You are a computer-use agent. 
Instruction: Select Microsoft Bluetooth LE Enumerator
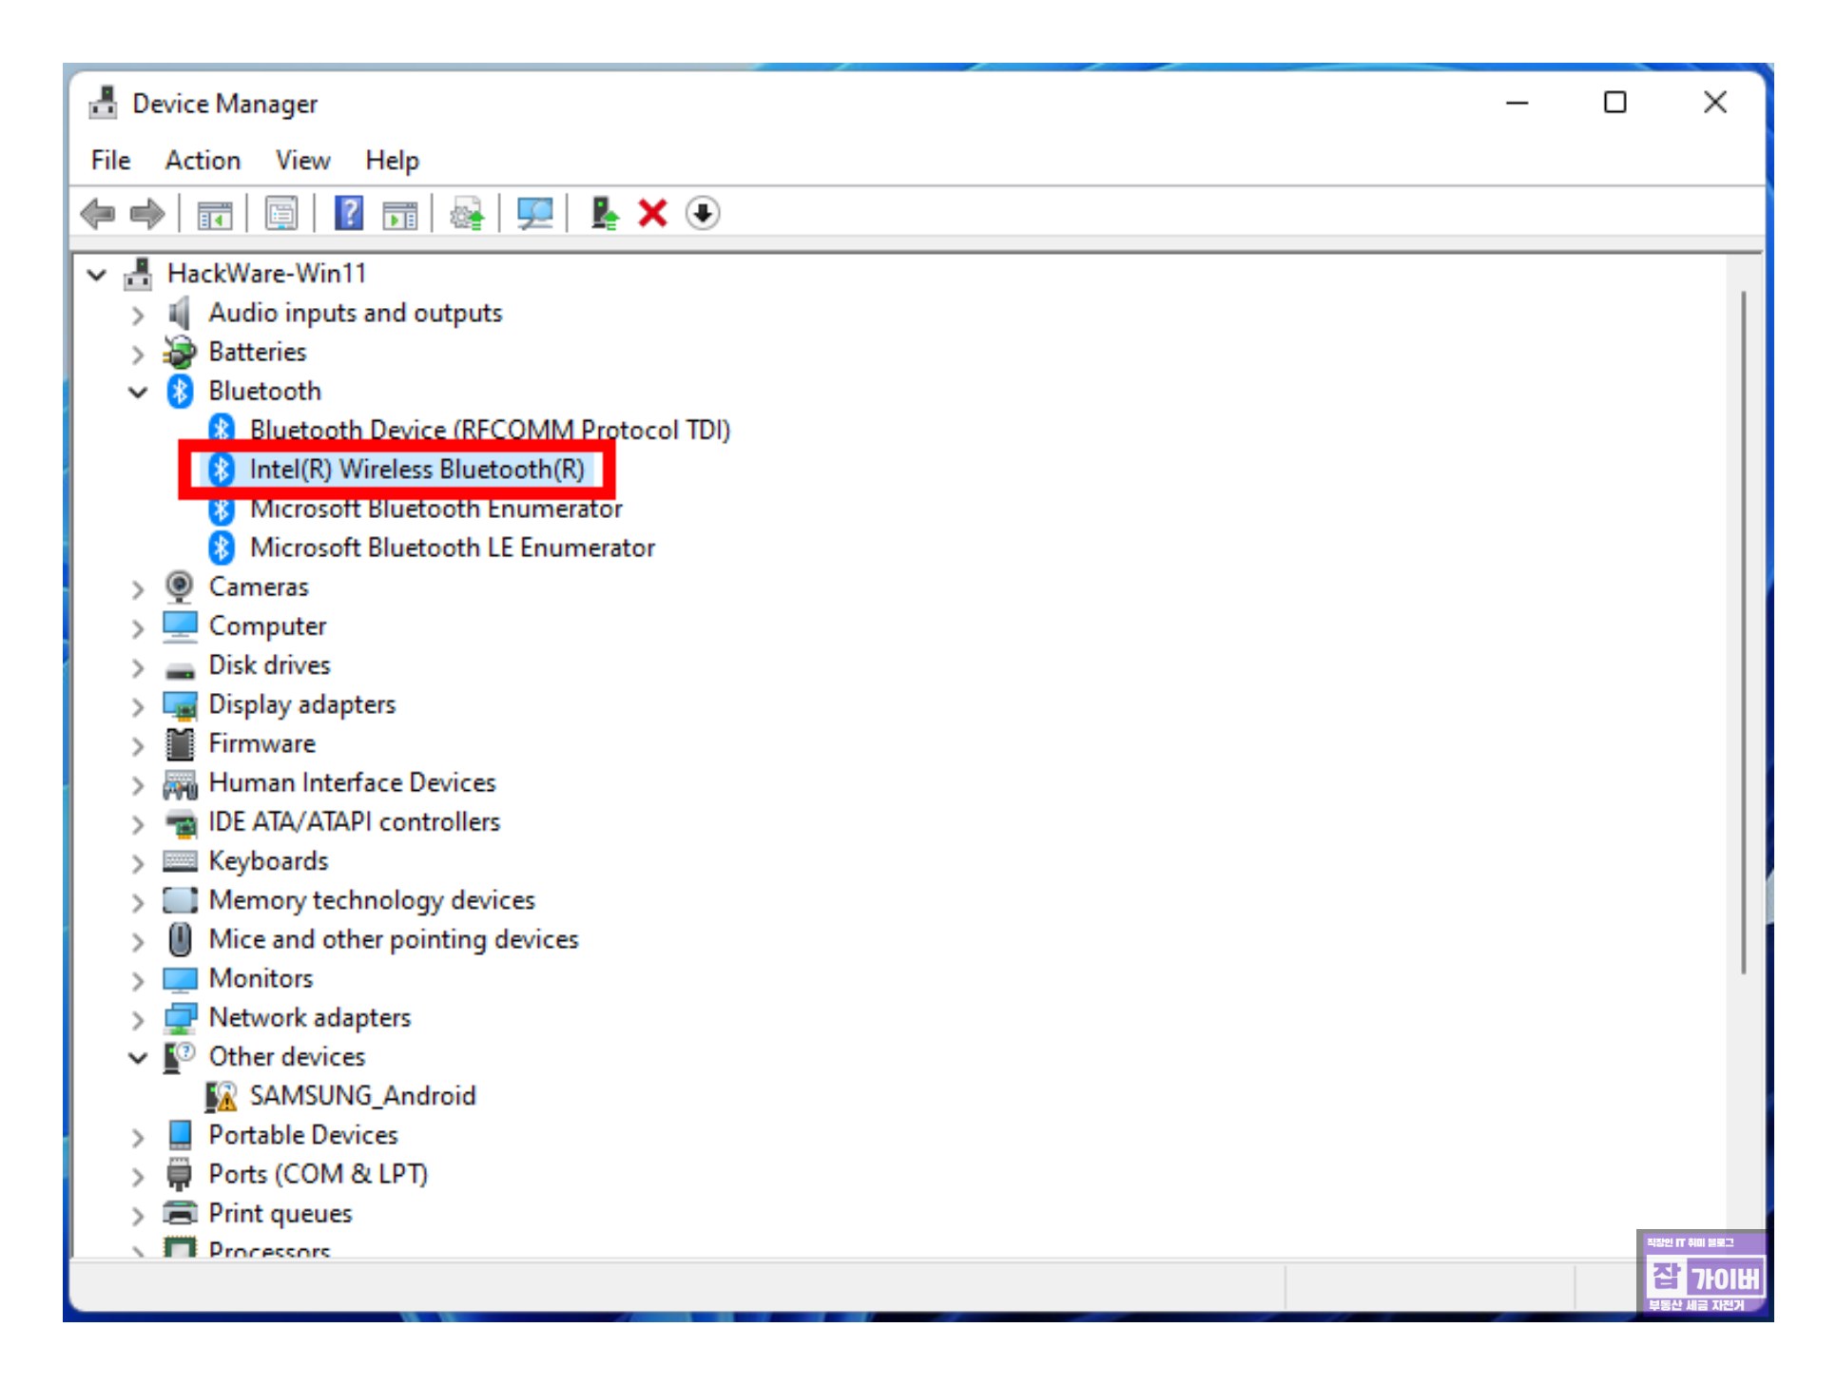[x=452, y=548]
